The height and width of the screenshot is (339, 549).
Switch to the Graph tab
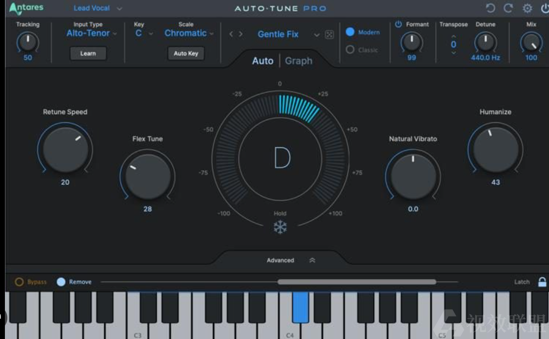298,61
